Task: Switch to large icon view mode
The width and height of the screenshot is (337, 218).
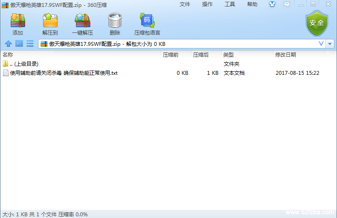Action: click(x=19, y=44)
